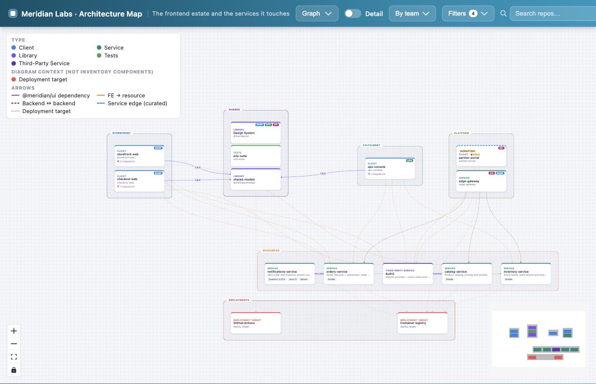Select the Container registry deployment target

423,323
